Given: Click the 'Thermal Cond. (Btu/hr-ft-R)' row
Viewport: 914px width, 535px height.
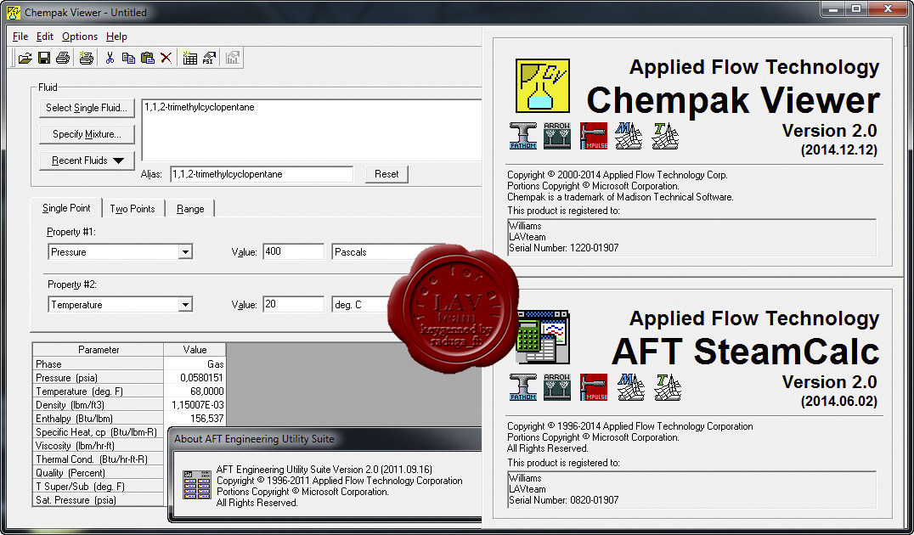Looking at the screenshot, I should pos(99,459).
